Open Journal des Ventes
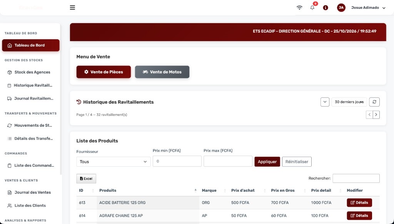This screenshot has height=224, width=394. (x=31, y=192)
